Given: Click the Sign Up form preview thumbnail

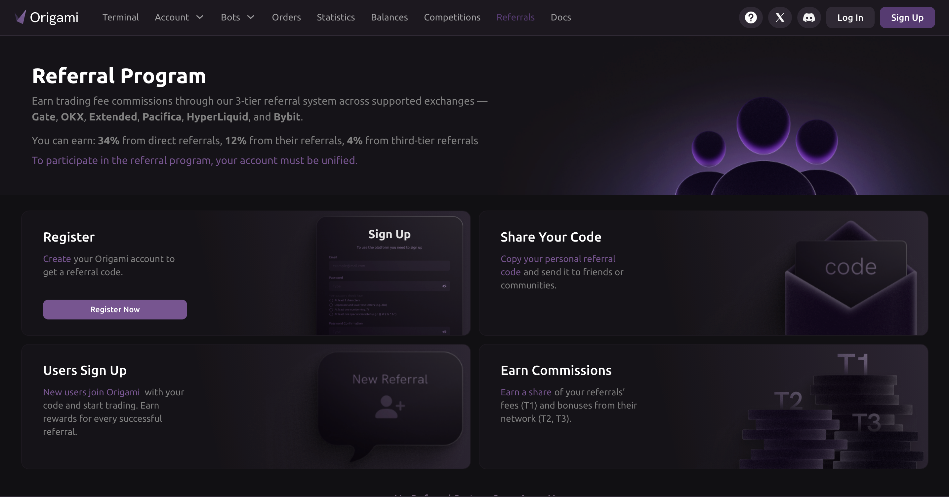Looking at the screenshot, I should (389, 276).
